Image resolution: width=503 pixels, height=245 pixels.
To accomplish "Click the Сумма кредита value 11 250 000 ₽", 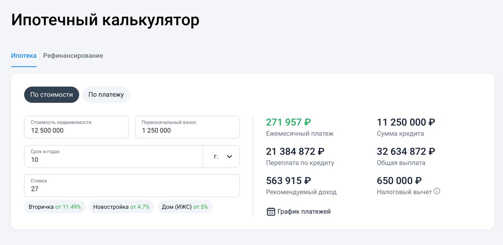I will click(406, 122).
